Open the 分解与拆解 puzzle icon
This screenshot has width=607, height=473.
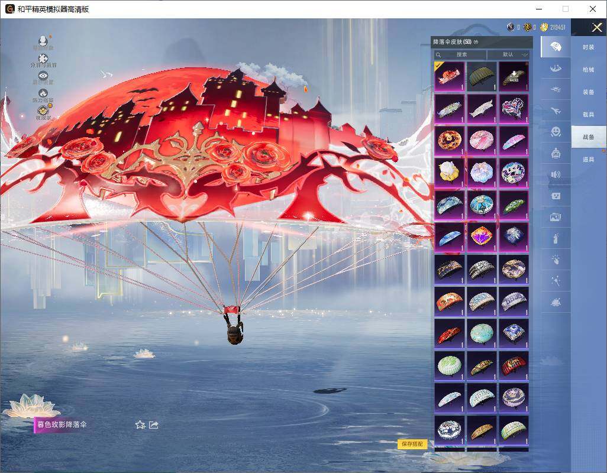click(x=43, y=59)
